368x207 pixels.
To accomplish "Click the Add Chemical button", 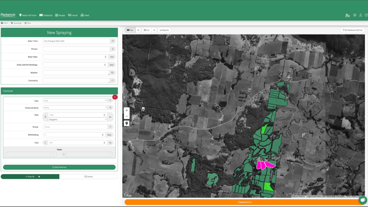I will coord(59,167).
